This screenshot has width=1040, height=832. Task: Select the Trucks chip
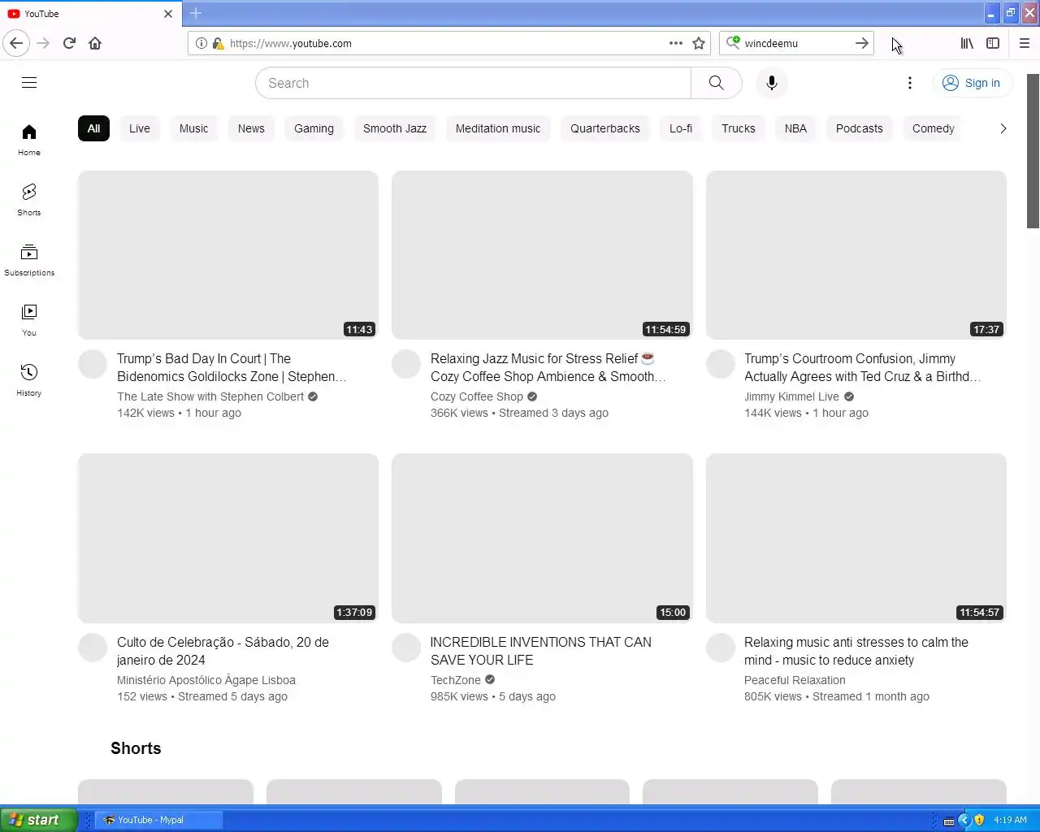[x=739, y=128]
